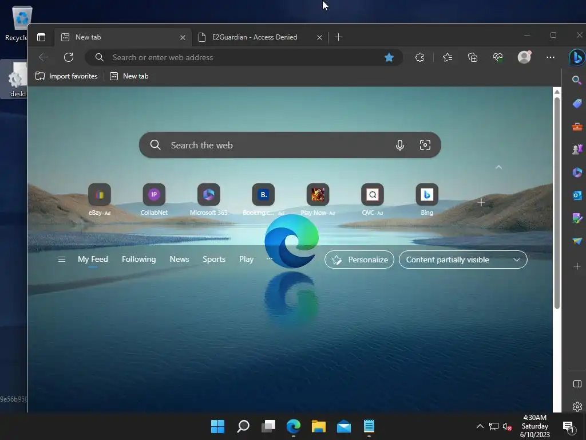Image resolution: width=586 pixels, height=440 pixels.
Task: Click the back navigation arrow
Action: coord(43,57)
